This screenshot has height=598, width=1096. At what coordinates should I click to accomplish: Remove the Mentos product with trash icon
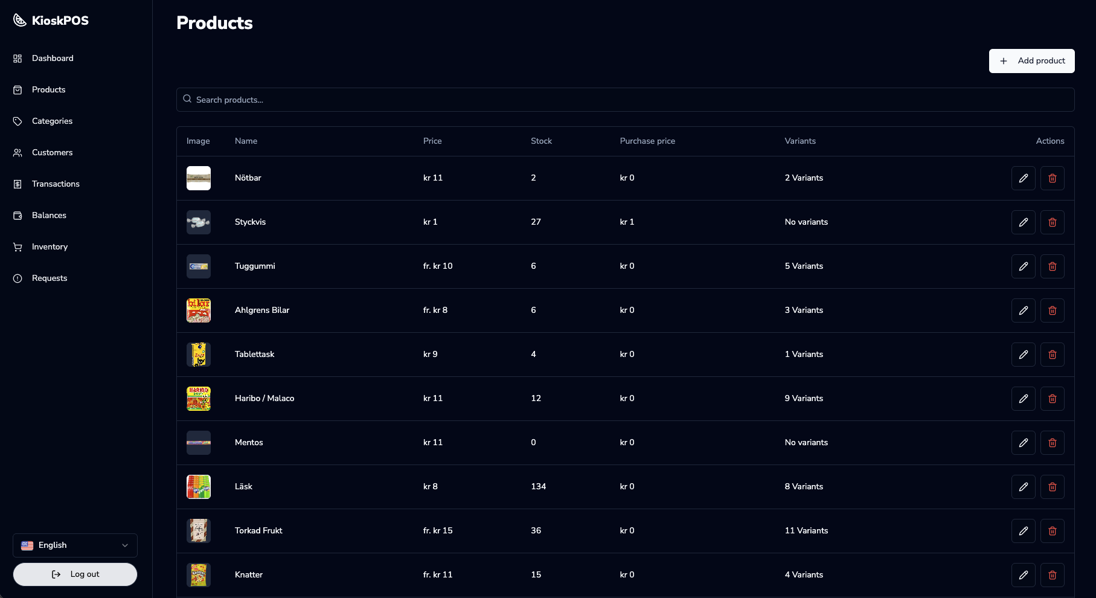coord(1052,443)
